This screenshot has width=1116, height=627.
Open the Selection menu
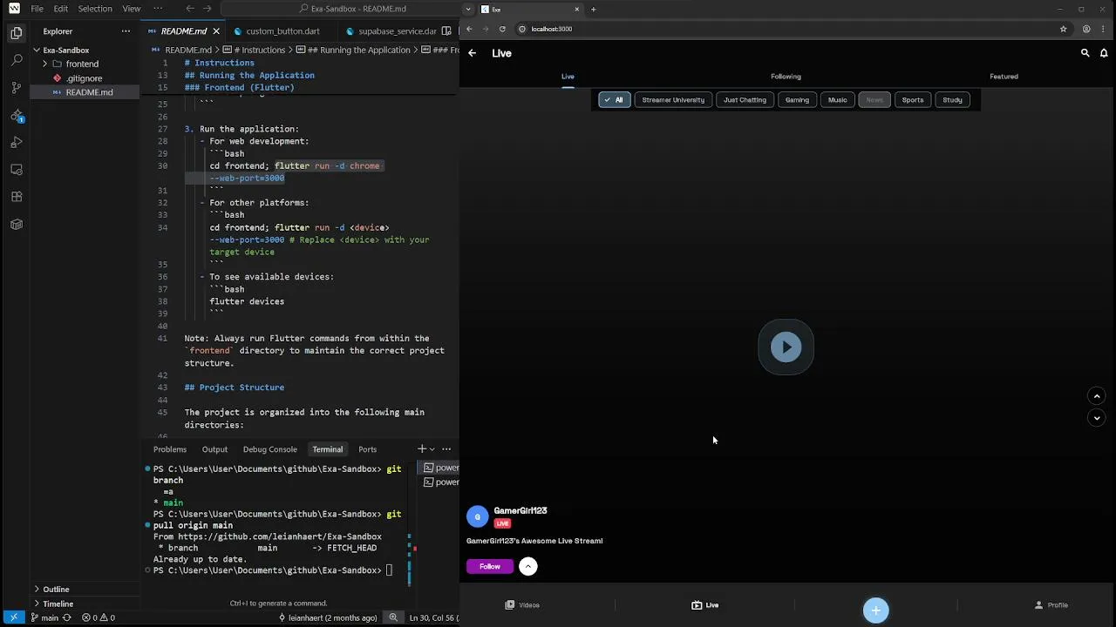[95, 9]
